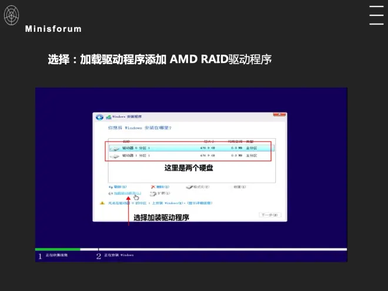Screen dimensions: 388x291
Task: Click the green setup progress bar
Action: [58, 249]
